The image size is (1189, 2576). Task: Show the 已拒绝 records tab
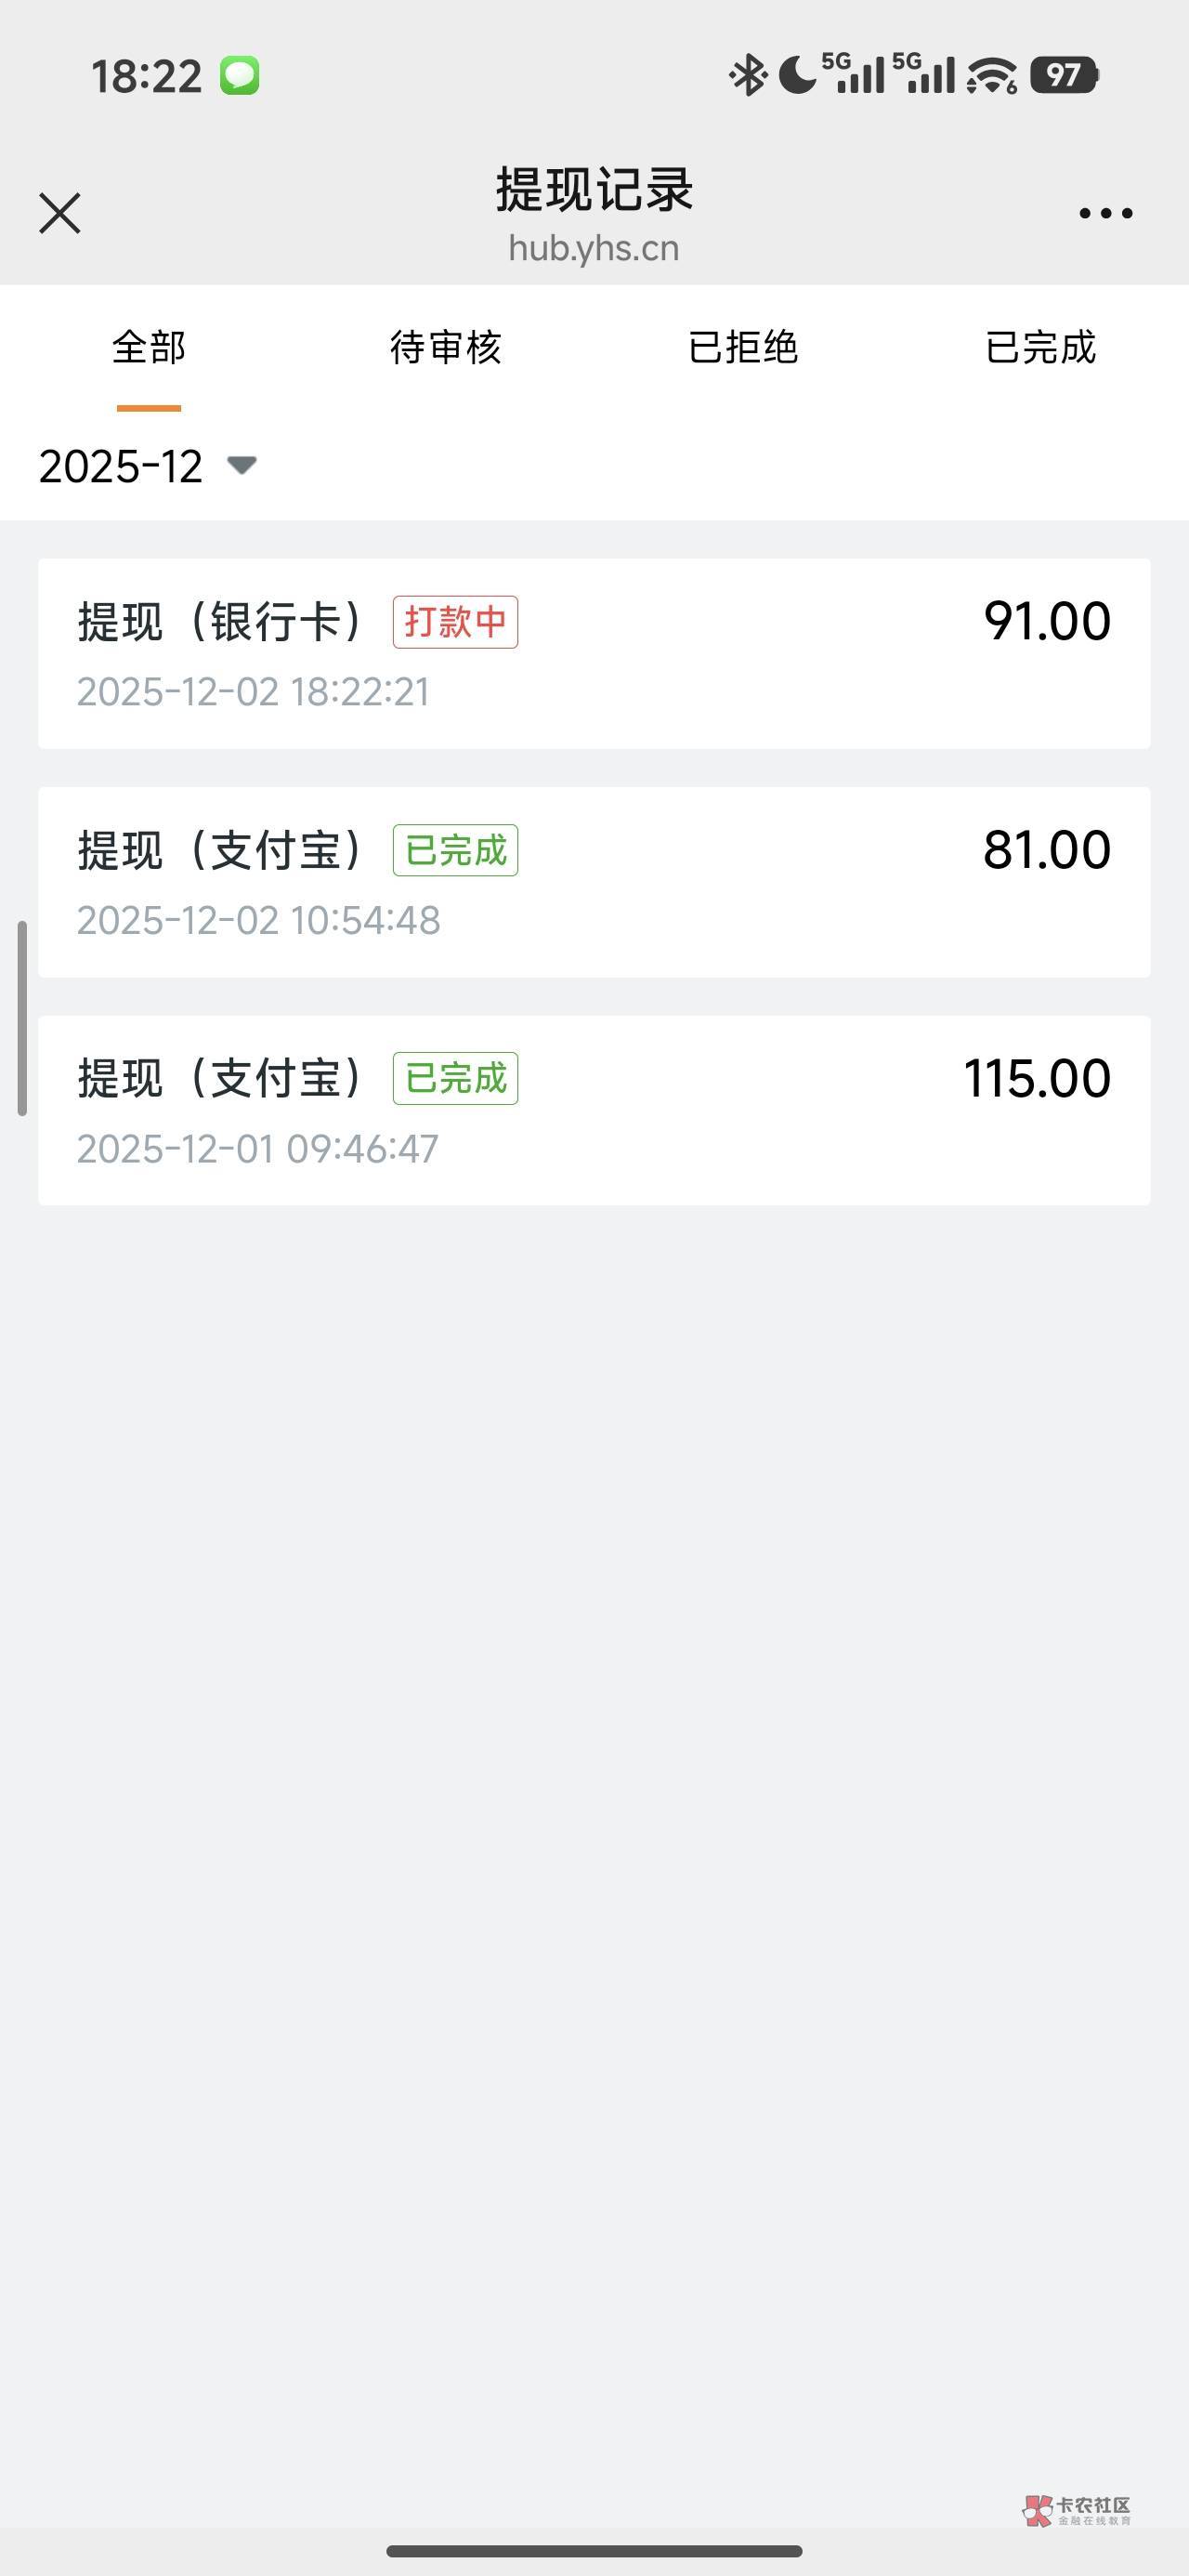click(x=743, y=348)
